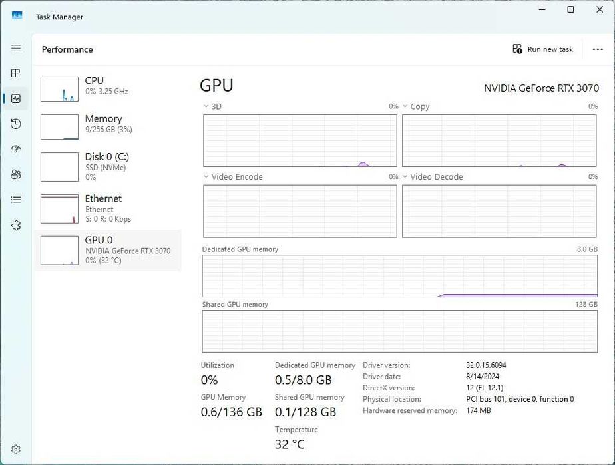Click Run new task button

pos(543,49)
